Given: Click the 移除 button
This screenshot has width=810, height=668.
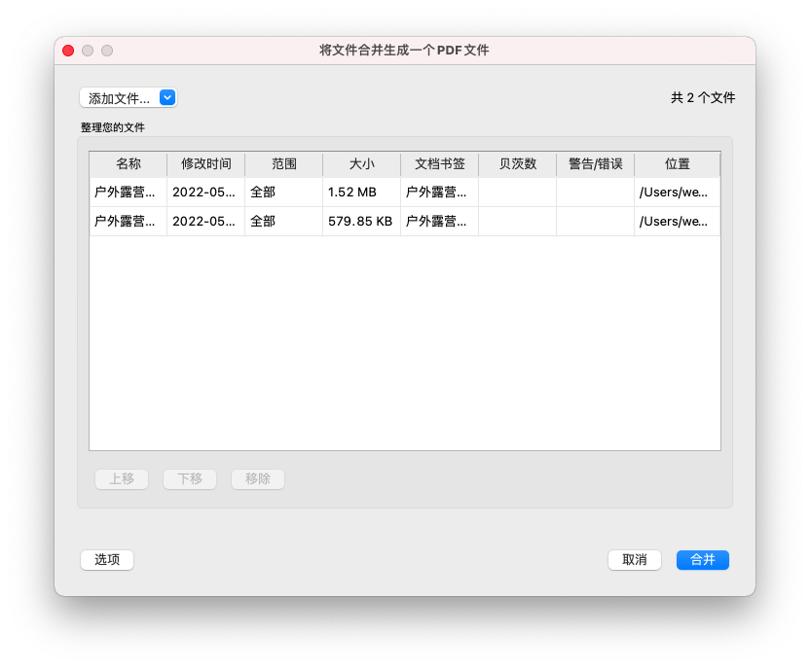Looking at the screenshot, I should pos(258,479).
